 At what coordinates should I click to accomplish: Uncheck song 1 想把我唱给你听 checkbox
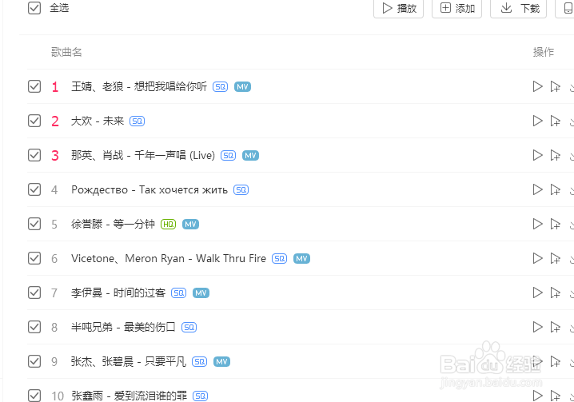[34, 86]
